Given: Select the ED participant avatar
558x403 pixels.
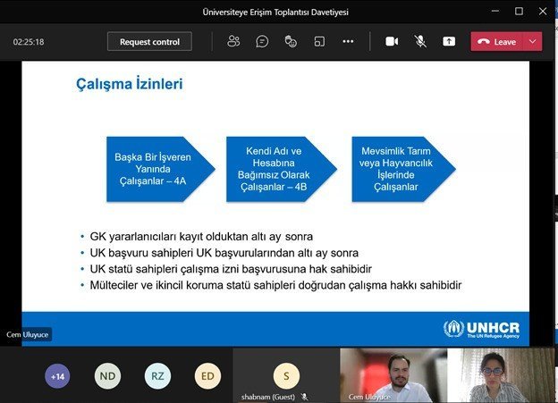Looking at the screenshot, I should click(x=207, y=376).
